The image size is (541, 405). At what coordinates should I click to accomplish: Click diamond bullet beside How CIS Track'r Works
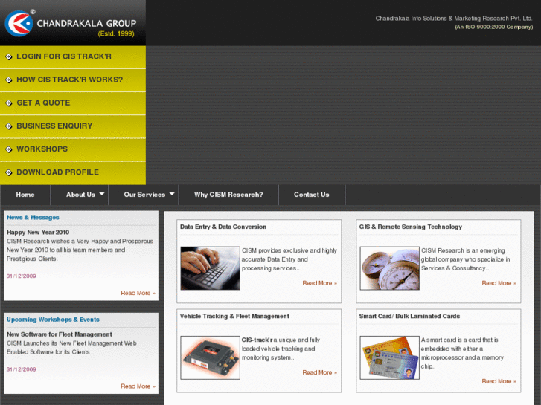click(9, 80)
